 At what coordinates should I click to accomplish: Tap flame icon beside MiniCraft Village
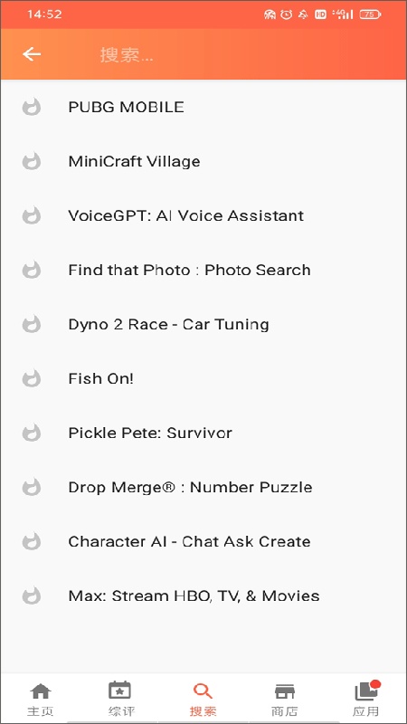point(32,162)
